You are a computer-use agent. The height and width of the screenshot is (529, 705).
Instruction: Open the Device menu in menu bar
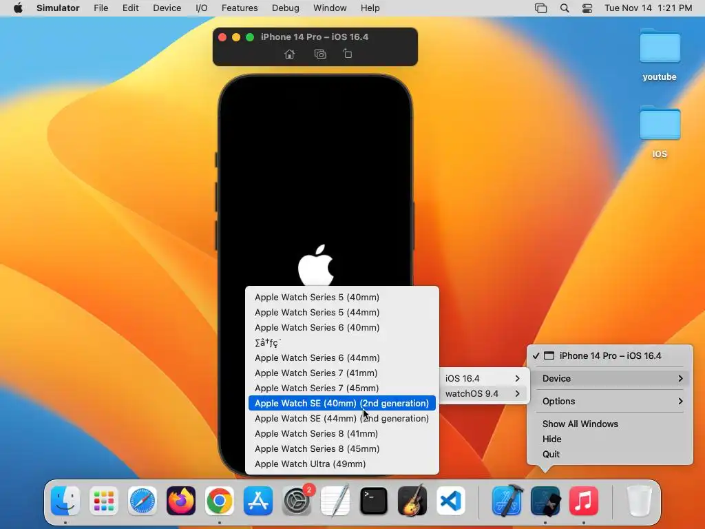pyautogui.click(x=167, y=8)
